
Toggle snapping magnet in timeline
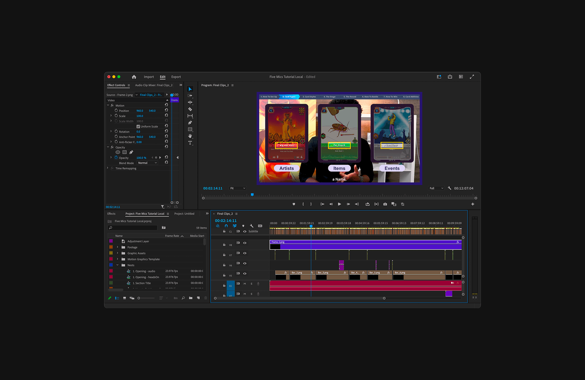pos(226,226)
